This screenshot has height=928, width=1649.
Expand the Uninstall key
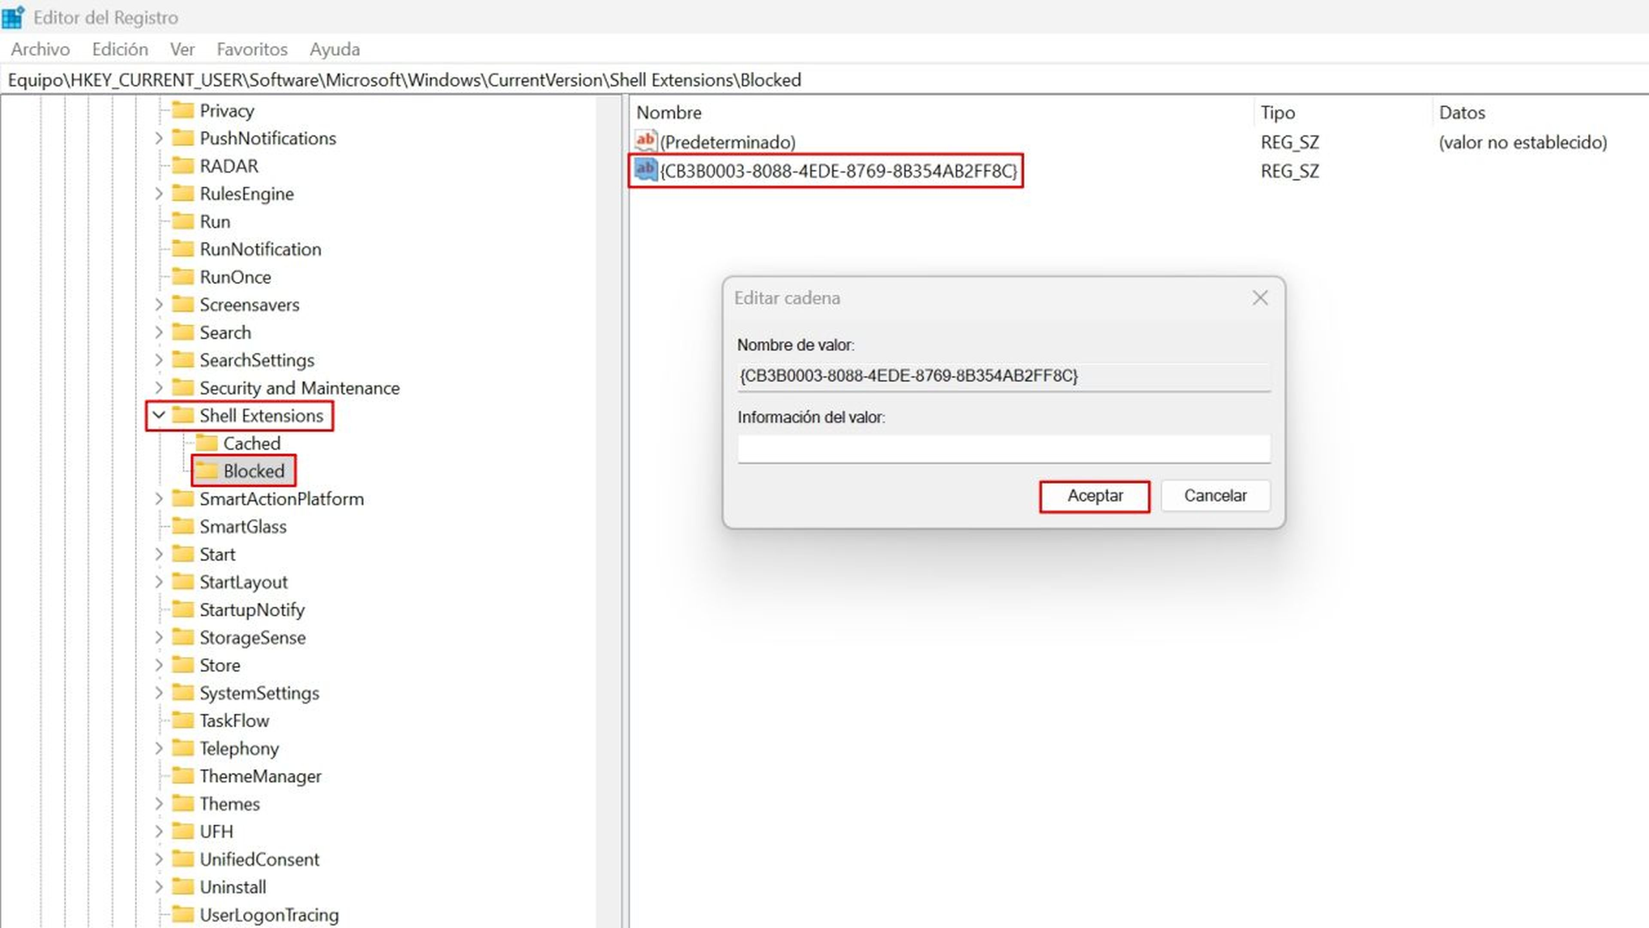click(x=159, y=887)
